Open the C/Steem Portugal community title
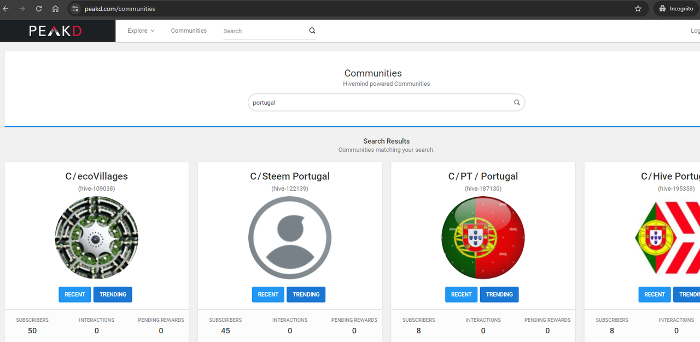The image size is (700, 342). [290, 176]
